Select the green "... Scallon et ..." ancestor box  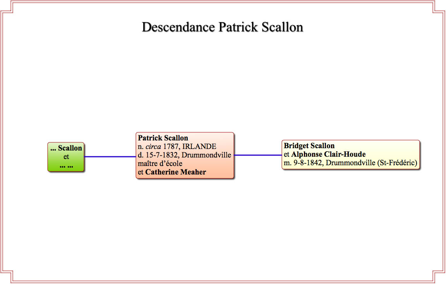pyautogui.click(x=66, y=157)
